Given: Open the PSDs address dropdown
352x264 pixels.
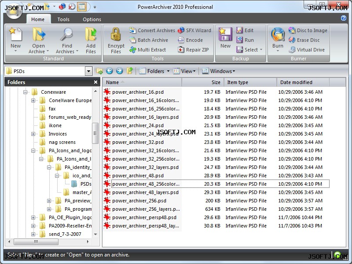Looking at the screenshot, I should coord(88,71).
